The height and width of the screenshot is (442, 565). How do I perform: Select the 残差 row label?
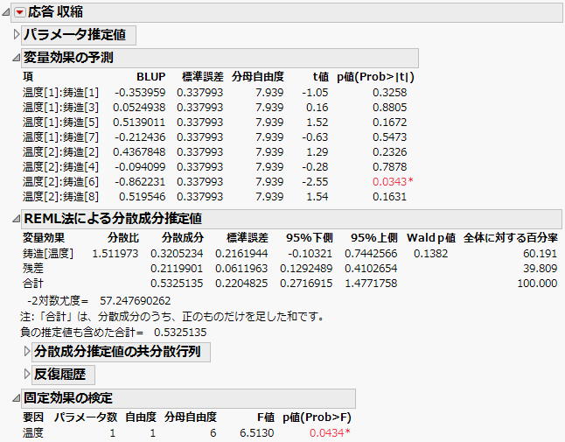click(x=33, y=269)
